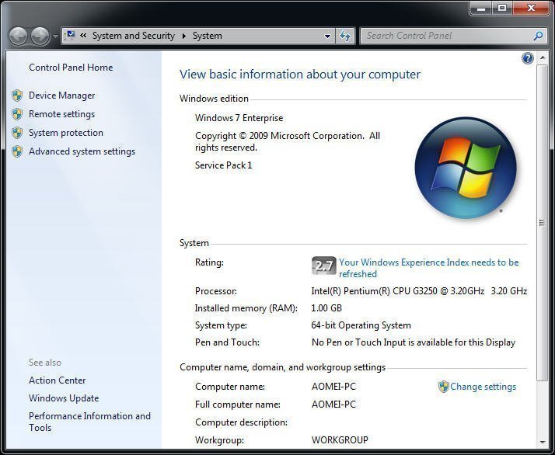Expand the recent pages dropdown arrow
The image size is (555, 455).
[x=55, y=36]
